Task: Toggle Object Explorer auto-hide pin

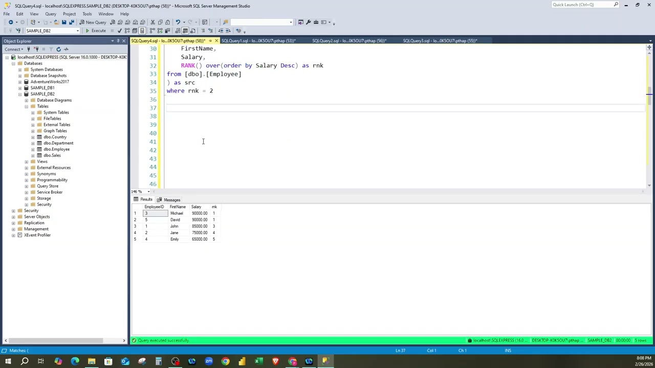Action: (x=118, y=41)
